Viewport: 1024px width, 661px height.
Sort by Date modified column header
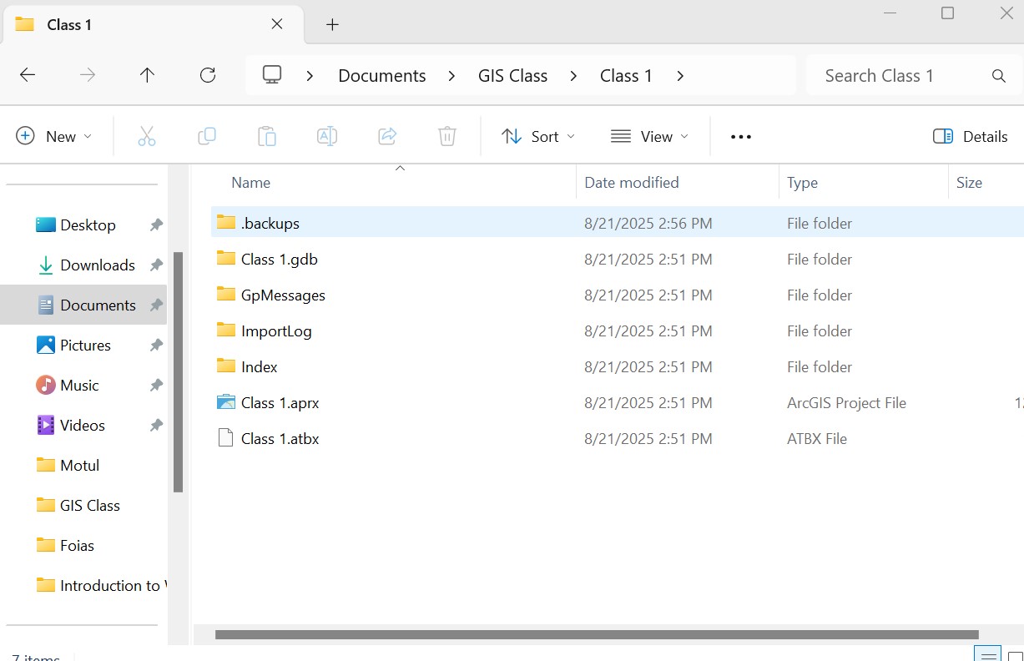(632, 183)
